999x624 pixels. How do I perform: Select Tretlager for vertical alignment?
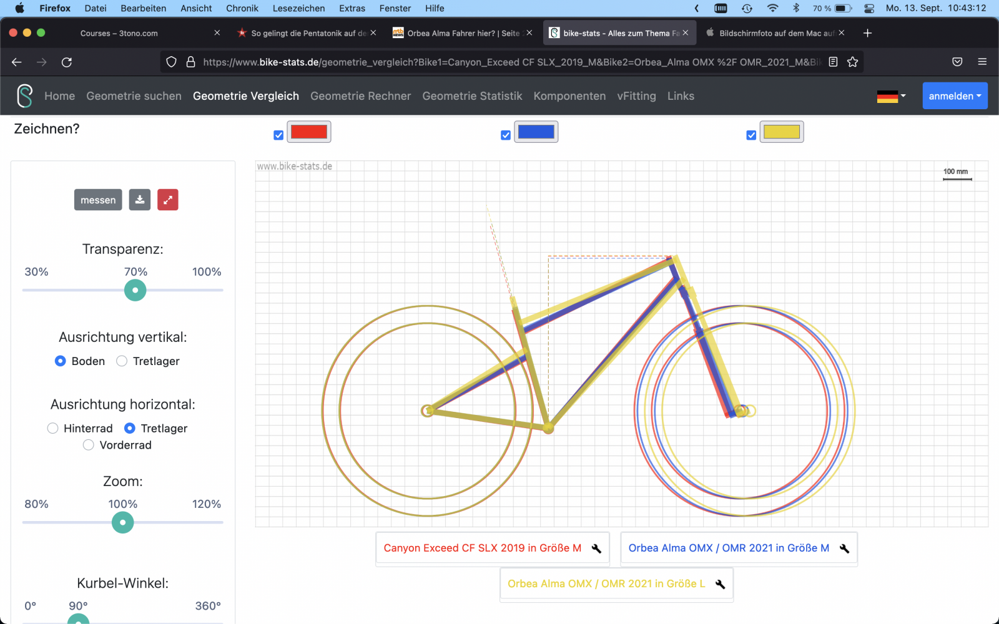pos(122,361)
